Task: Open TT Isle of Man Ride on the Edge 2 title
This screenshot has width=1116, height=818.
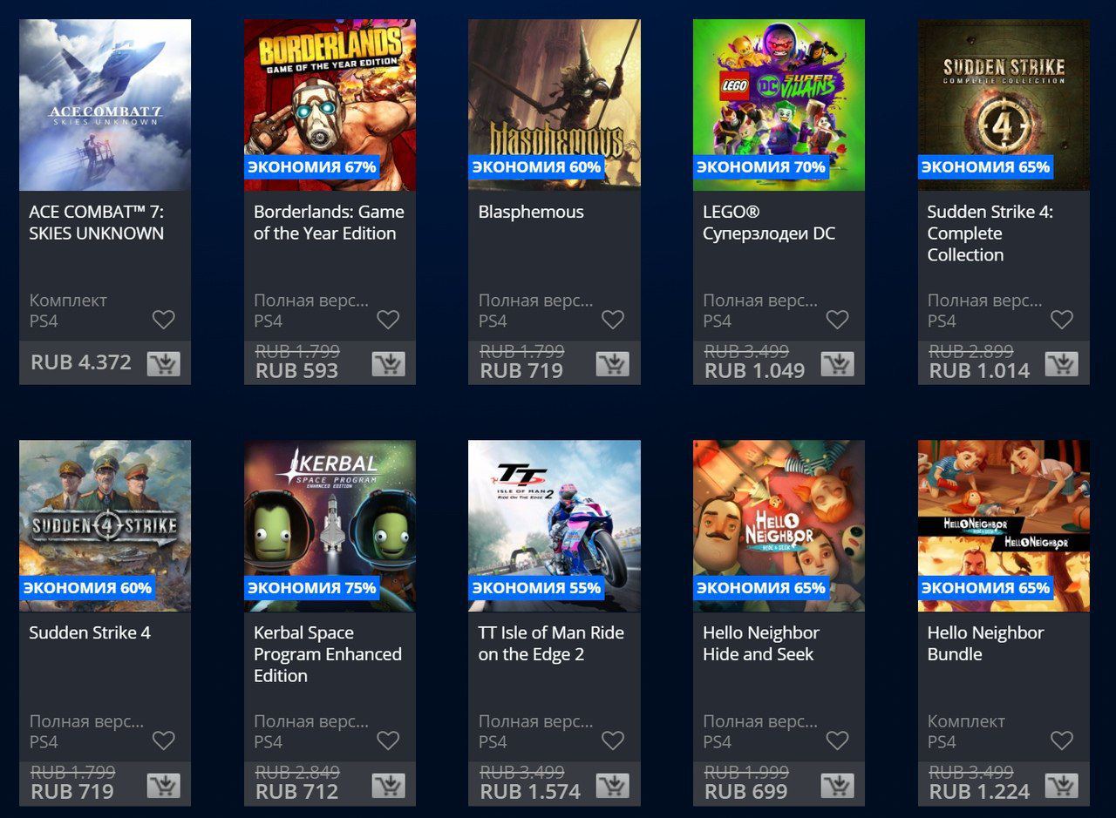Action: pyautogui.click(x=551, y=643)
